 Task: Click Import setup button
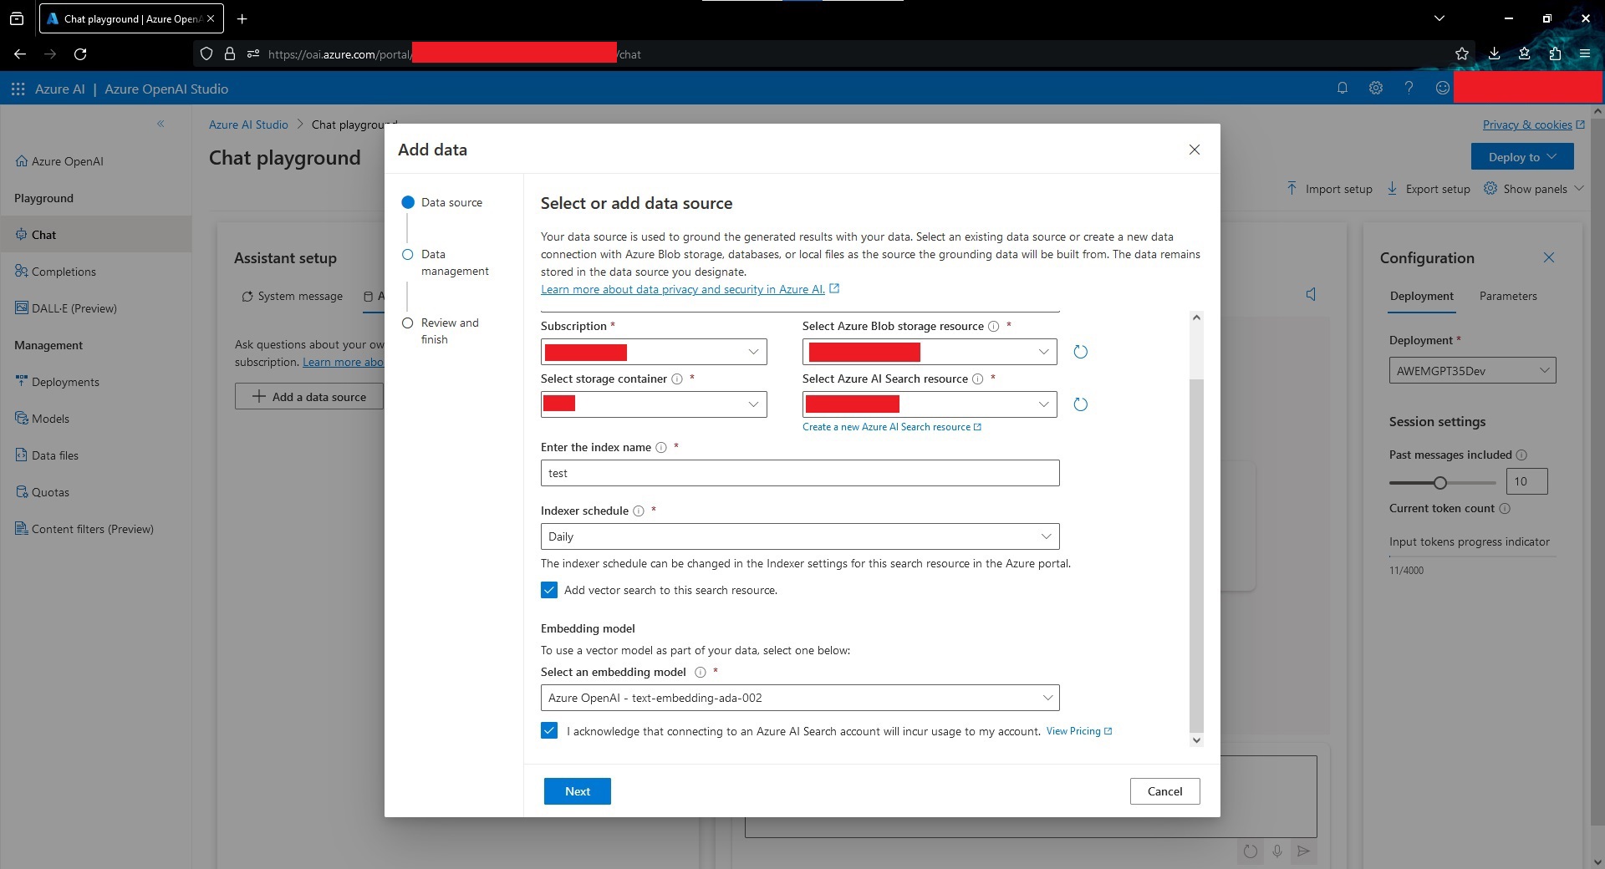click(x=1329, y=189)
